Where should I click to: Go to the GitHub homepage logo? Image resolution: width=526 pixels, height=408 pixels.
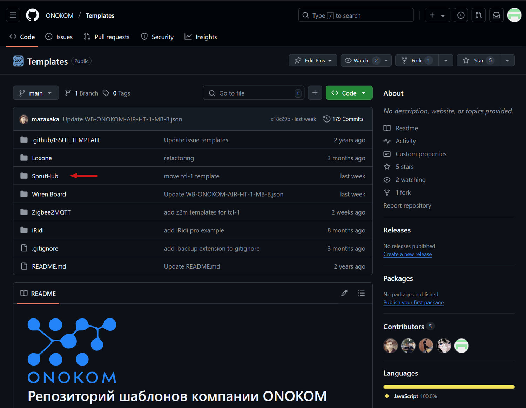pyautogui.click(x=33, y=15)
